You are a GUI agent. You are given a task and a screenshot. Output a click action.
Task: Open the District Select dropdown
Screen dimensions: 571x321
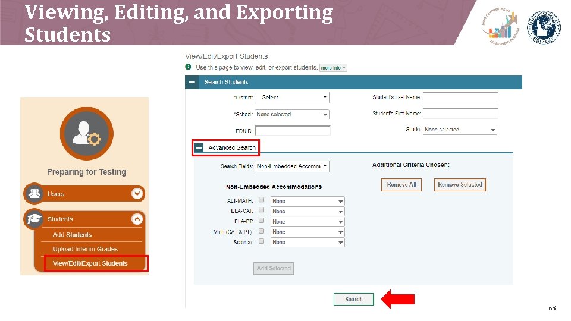click(x=292, y=97)
